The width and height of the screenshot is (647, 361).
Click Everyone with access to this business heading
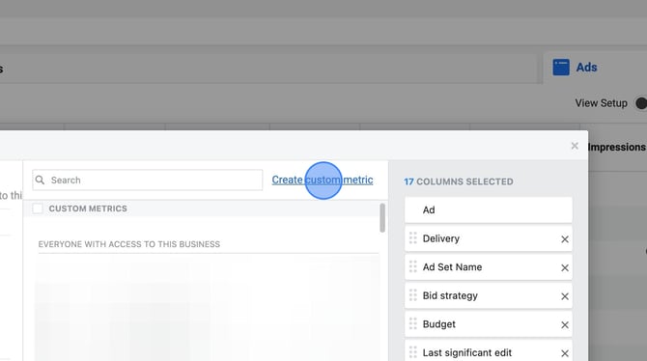point(129,244)
